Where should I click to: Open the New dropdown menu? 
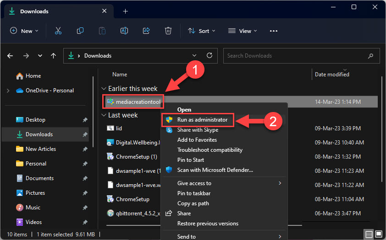[24, 31]
